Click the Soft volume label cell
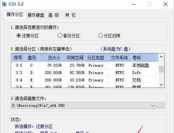Image resolution: width=174 pixels, height=133 pixels. (x=136, y=73)
